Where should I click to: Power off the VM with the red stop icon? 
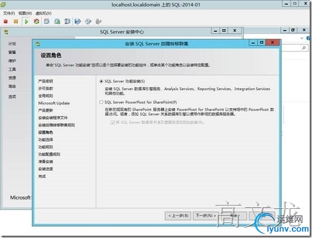6,21
